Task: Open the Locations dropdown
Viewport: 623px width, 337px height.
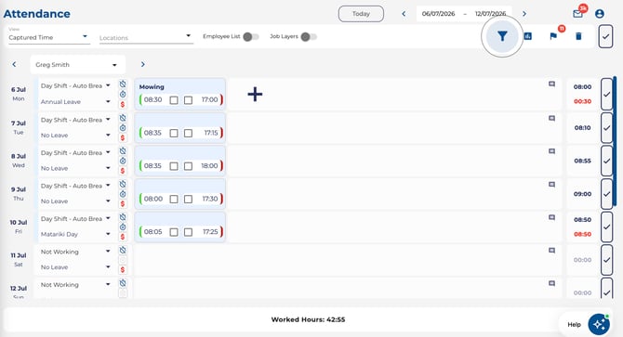Action: 146,37
